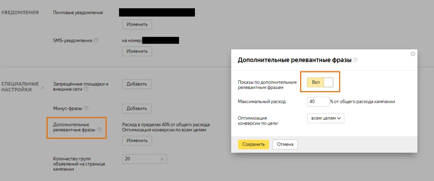Click '% от общего расхода кампании' text
The width and height of the screenshot is (434, 181).
click(362, 102)
